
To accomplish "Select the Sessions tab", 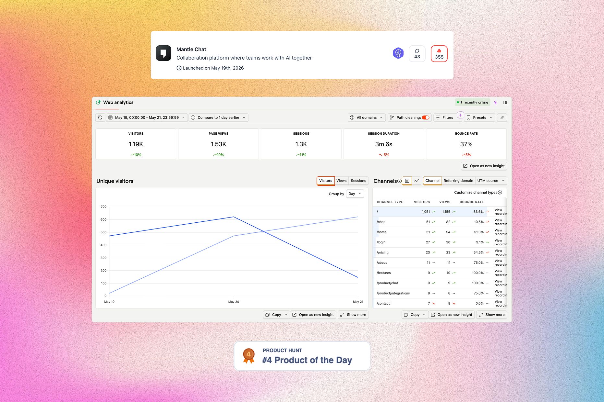I will click(358, 181).
